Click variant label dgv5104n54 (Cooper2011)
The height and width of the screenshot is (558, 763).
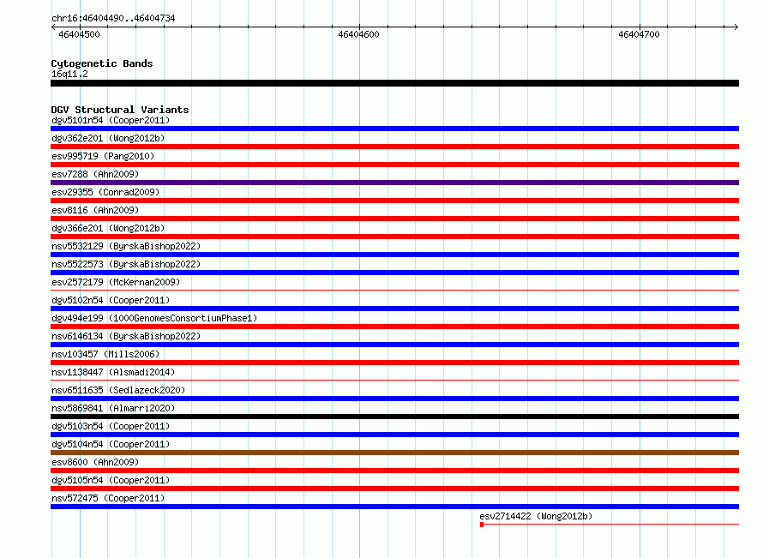click(111, 444)
